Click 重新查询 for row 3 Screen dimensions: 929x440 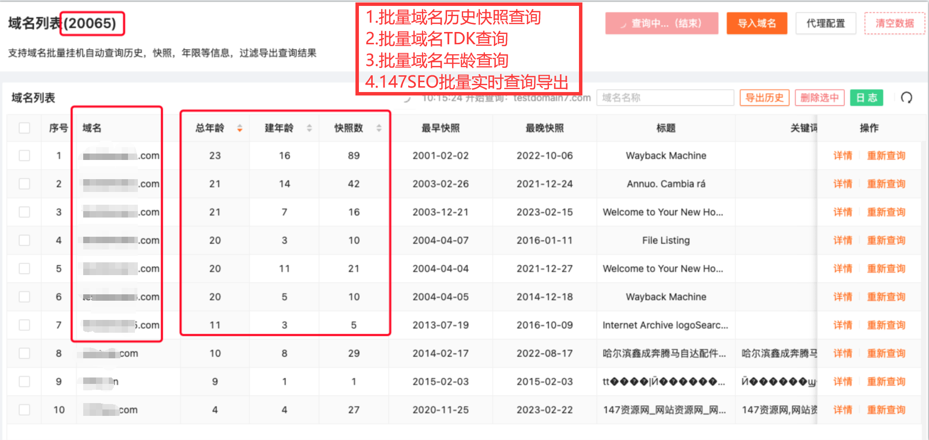[x=886, y=212]
